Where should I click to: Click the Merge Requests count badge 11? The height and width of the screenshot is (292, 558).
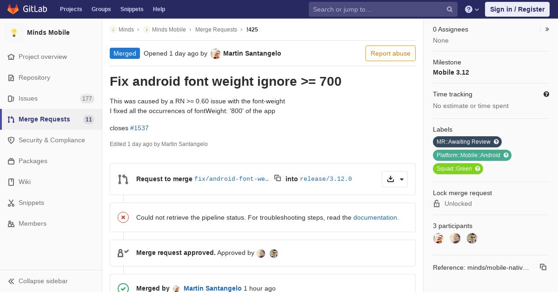89,119
